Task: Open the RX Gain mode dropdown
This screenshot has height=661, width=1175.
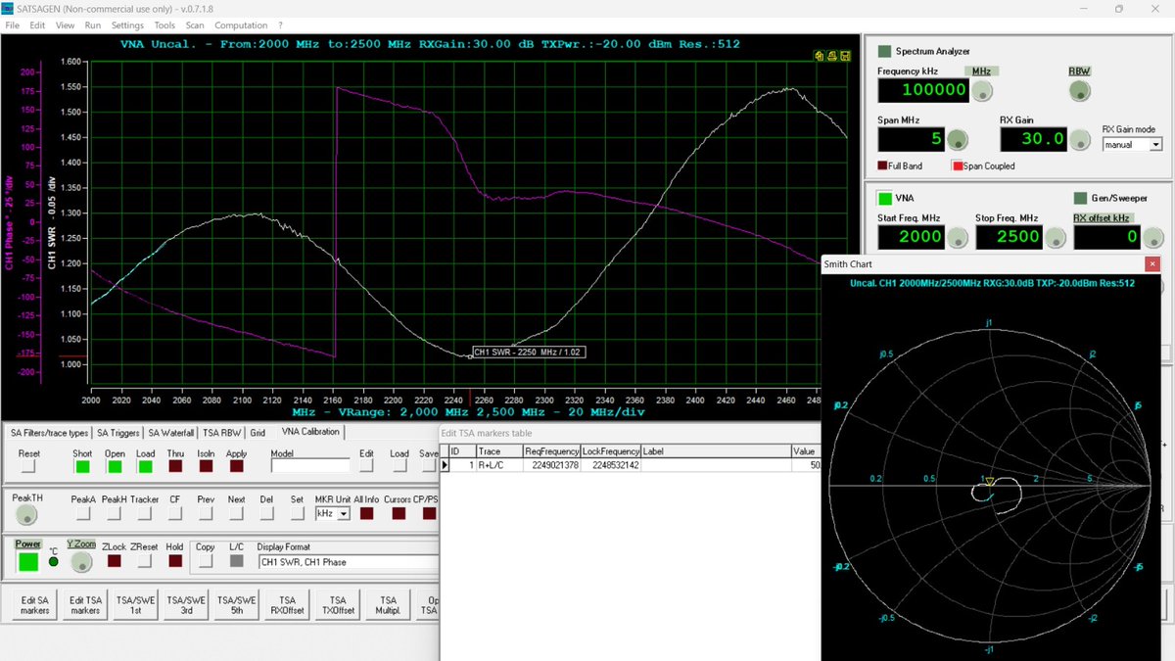Action: [1155, 144]
